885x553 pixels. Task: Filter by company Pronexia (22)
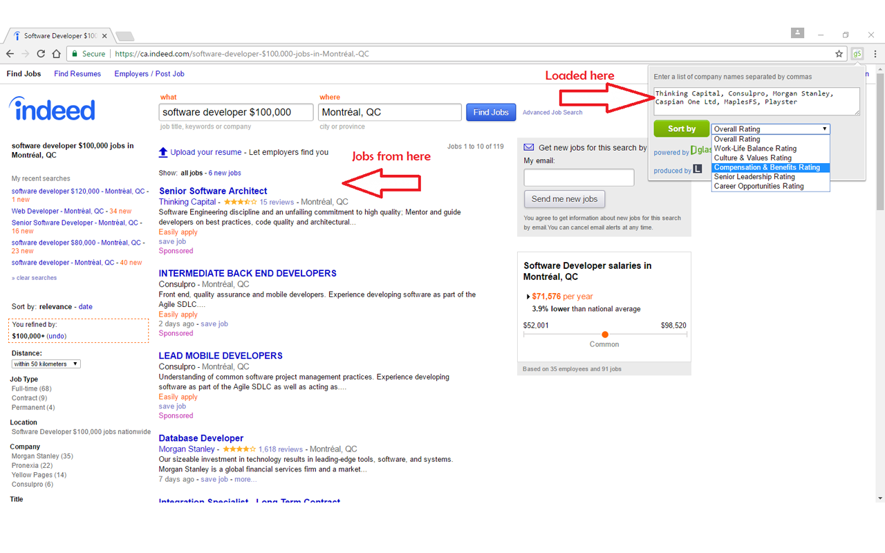(32, 466)
